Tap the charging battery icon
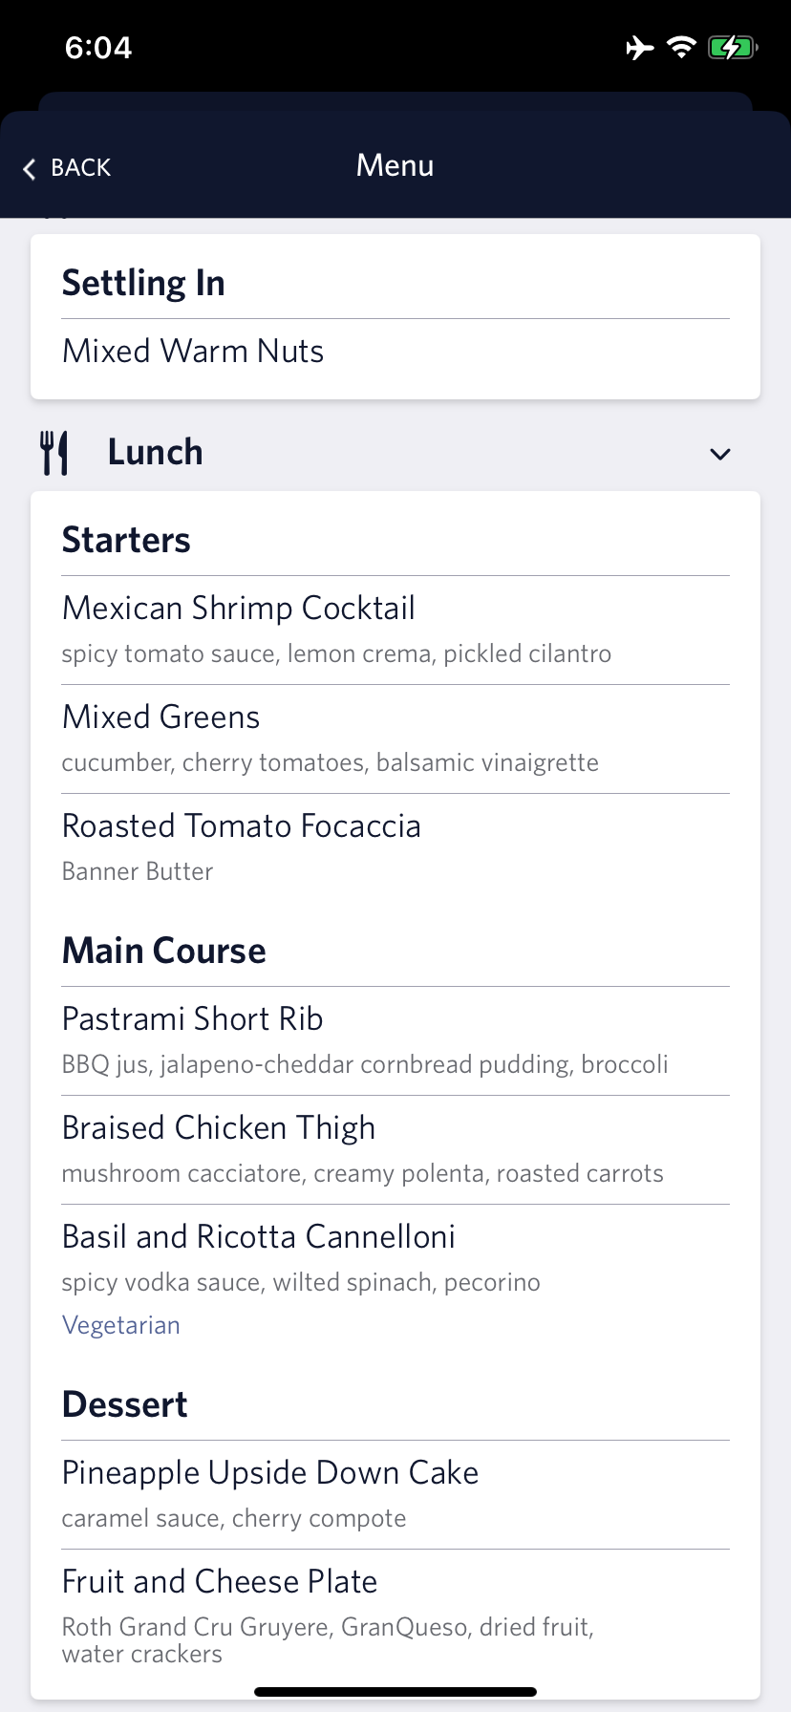Image resolution: width=791 pixels, height=1712 pixels. click(x=732, y=47)
